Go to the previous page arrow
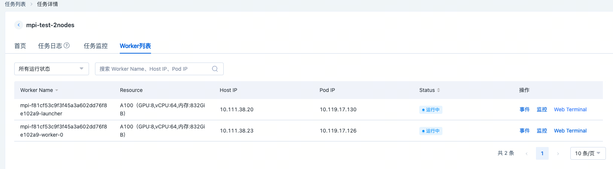The height and width of the screenshot is (169, 613). point(527,153)
